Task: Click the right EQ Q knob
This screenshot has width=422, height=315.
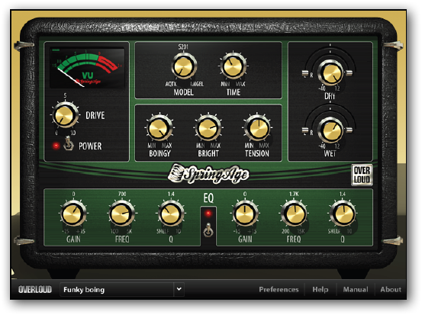Action: tap(343, 214)
